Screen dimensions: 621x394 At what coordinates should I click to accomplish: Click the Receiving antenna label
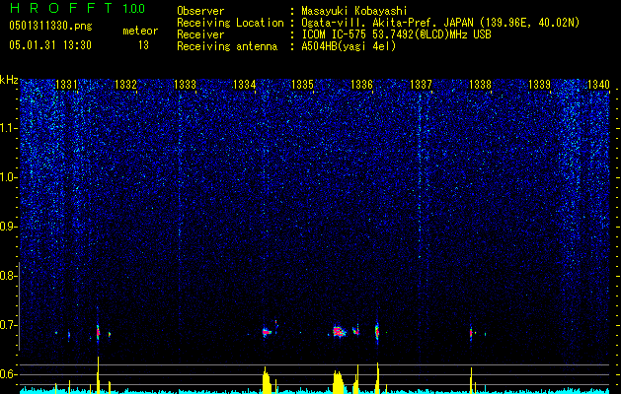[x=227, y=46]
